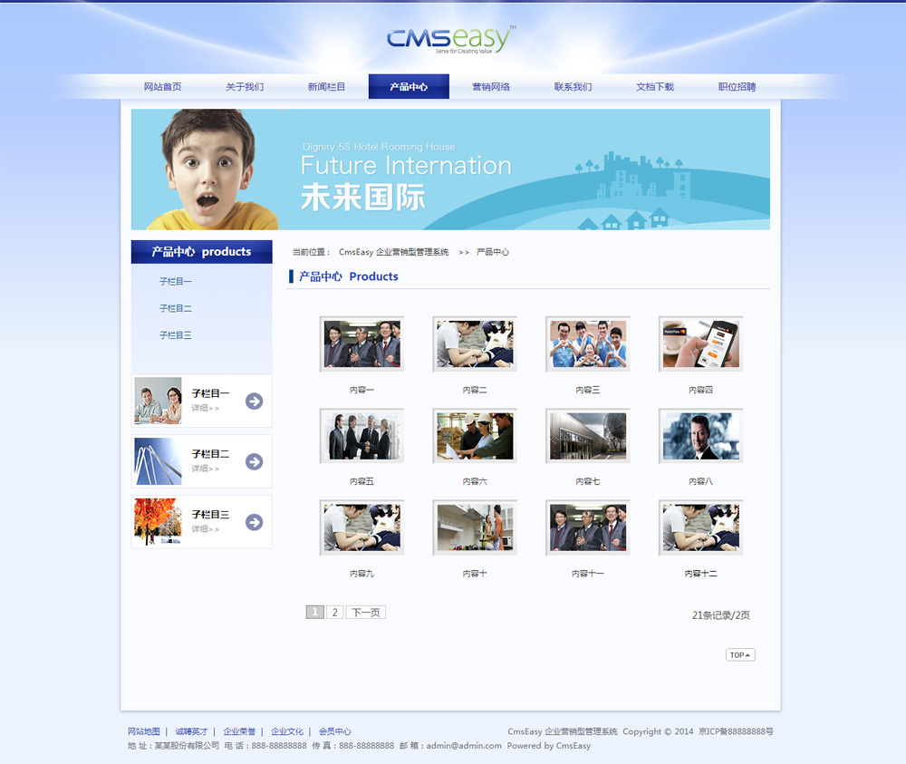Select 子栏目三 in sidebar list

176,335
